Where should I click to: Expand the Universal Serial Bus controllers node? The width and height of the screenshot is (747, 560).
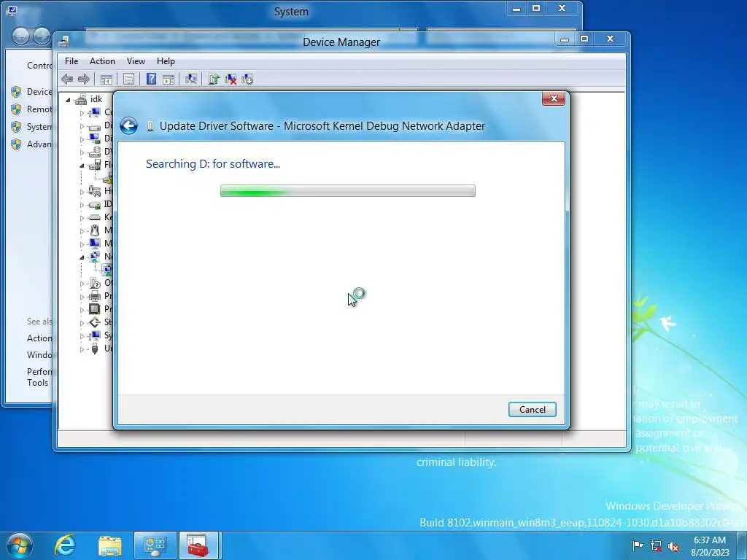(82, 349)
